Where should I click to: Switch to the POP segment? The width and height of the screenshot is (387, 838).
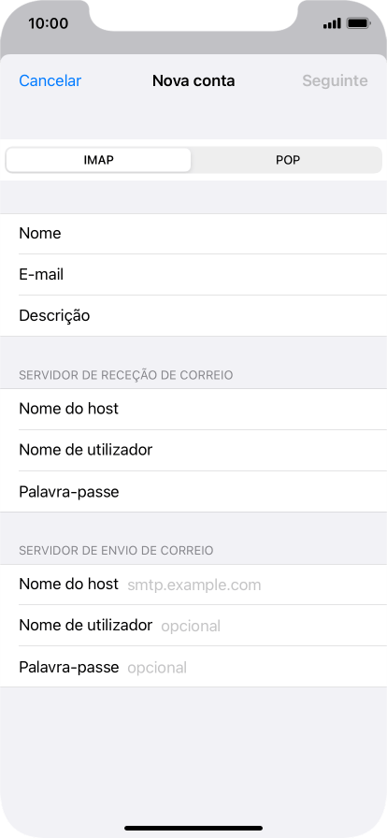288,160
